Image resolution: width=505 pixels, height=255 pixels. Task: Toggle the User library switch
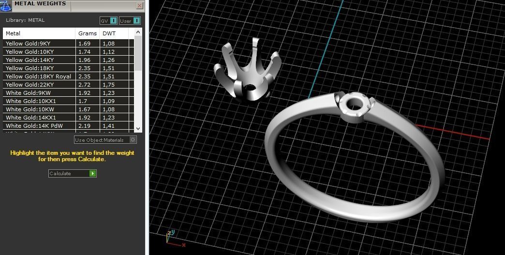130,21
